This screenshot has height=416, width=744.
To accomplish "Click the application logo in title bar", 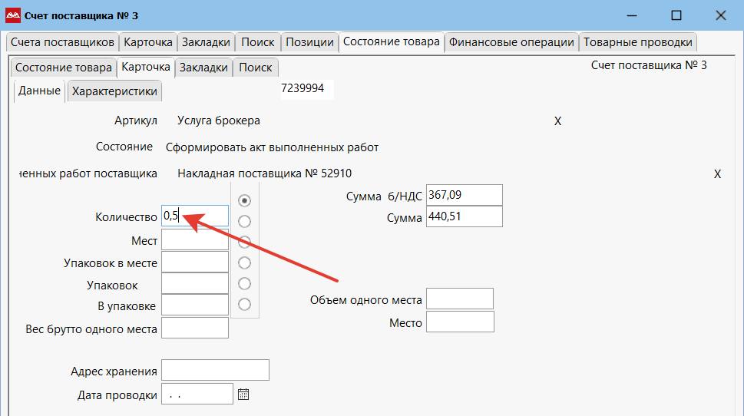I will pos(13,15).
